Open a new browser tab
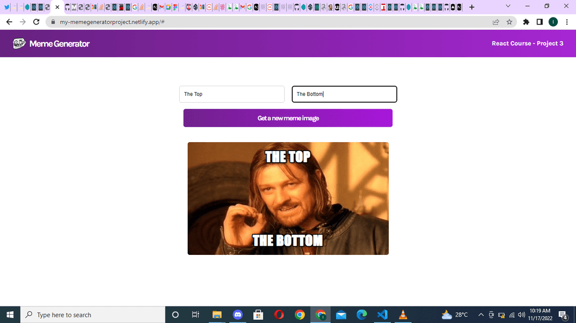 [472, 7]
